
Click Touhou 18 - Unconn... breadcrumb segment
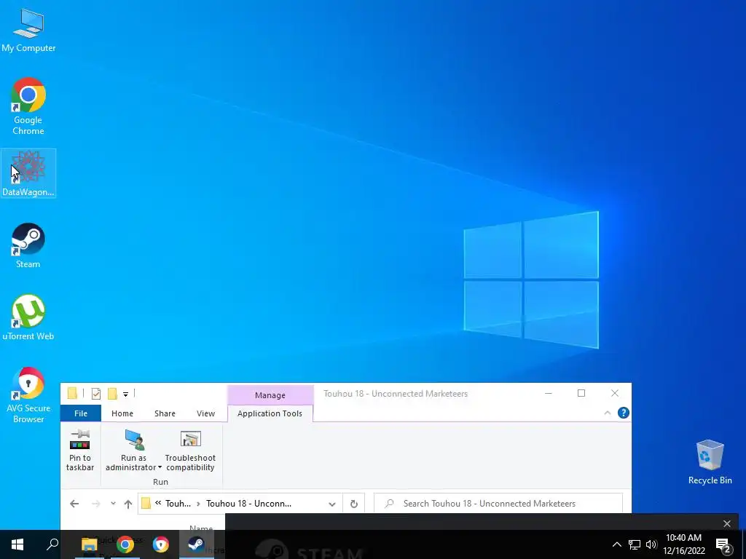[249, 504]
